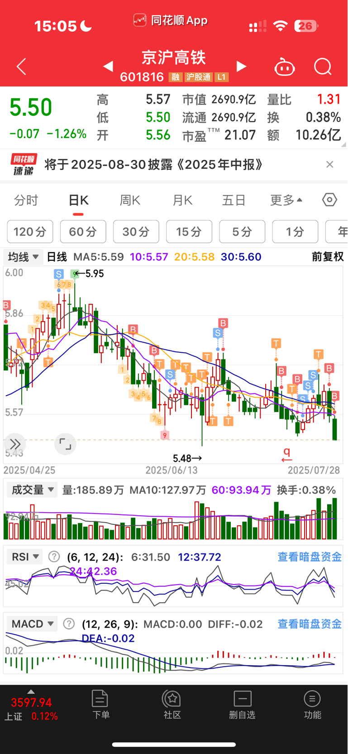Tap 换 0.38% turnover value

coord(323,117)
